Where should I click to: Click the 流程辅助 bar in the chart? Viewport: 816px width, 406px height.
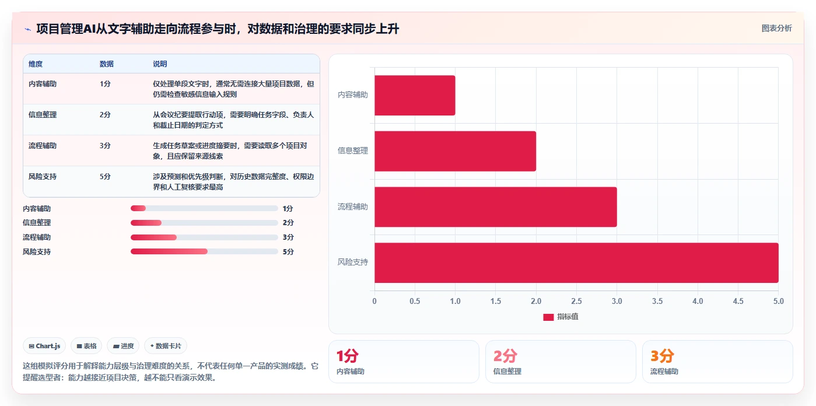pos(495,207)
